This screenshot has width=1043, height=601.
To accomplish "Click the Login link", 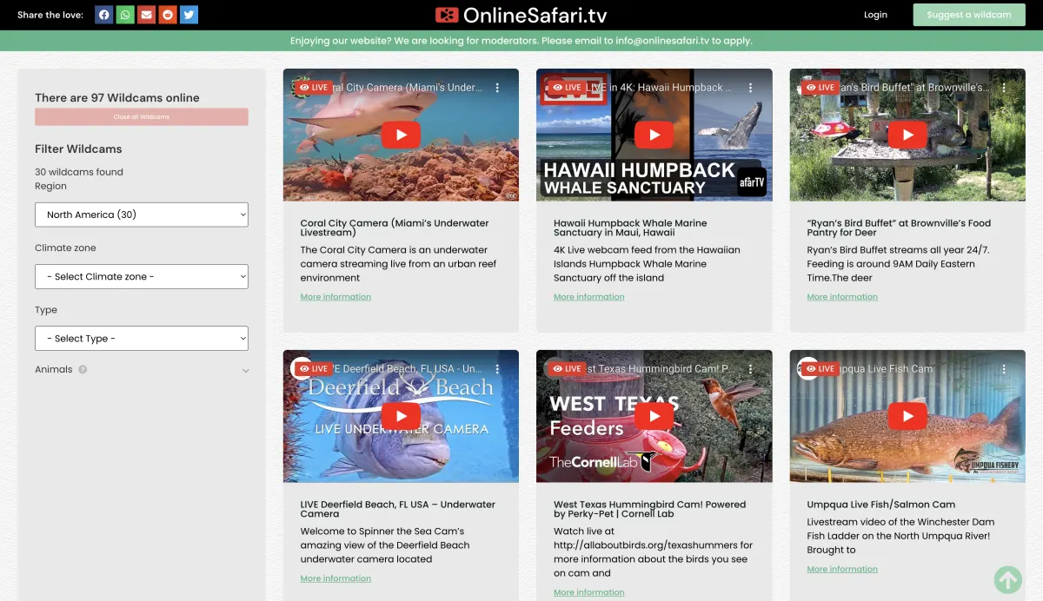I will (875, 15).
